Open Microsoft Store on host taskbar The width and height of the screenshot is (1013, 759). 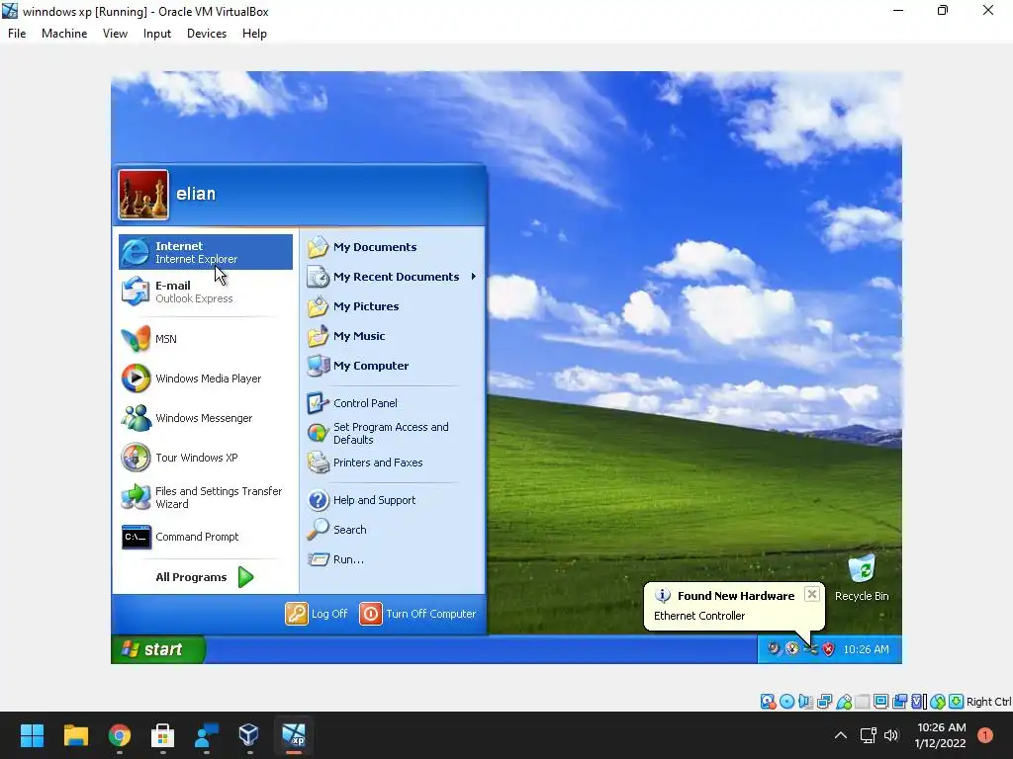[x=162, y=735]
